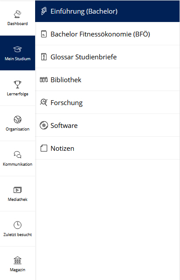Select the Mein Studium graduation cap icon
The width and height of the screenshot is (180, 280).
point(18,49)
